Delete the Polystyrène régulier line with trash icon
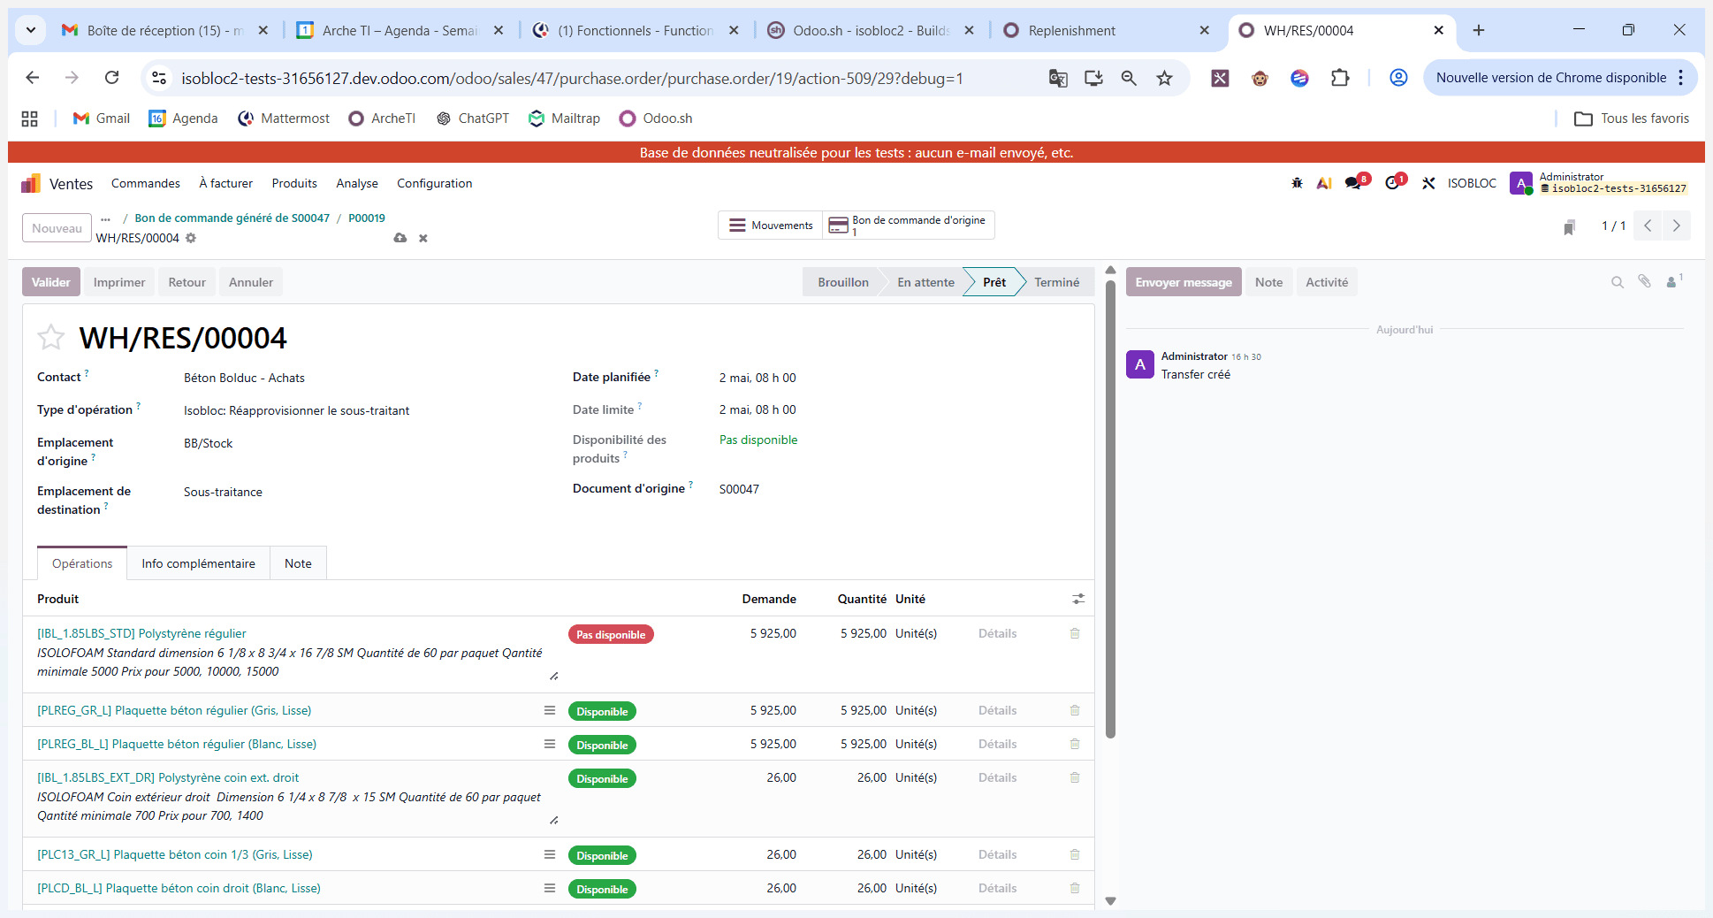This screenshot has width=1713, height=918. [x=1075, y=633]
